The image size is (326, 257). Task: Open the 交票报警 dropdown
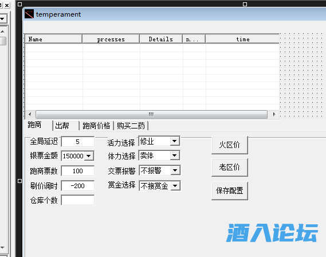pos(175,170)
